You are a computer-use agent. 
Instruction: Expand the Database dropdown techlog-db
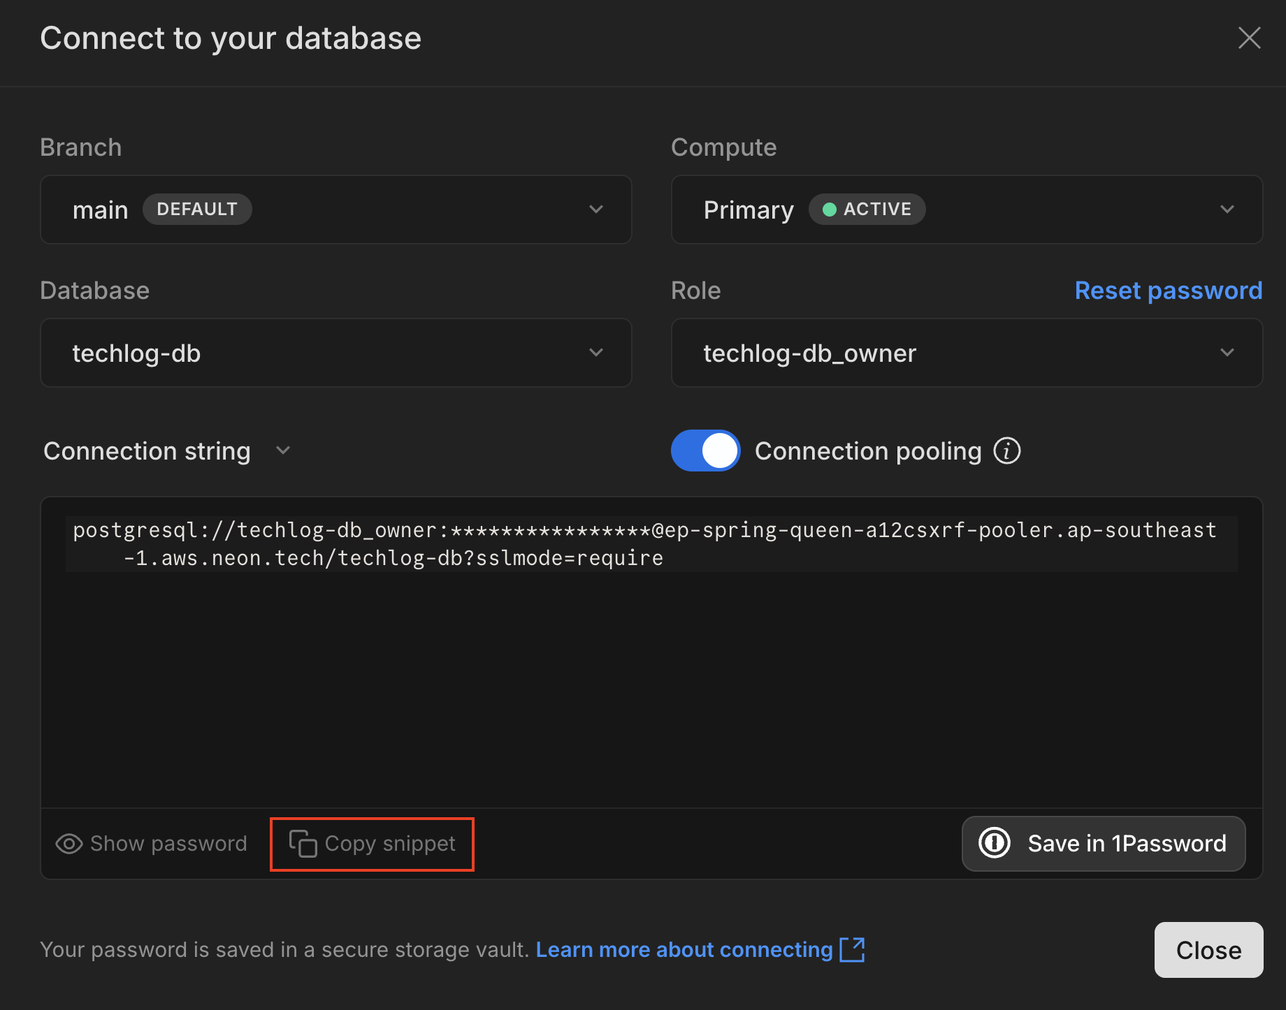point(335,353)
